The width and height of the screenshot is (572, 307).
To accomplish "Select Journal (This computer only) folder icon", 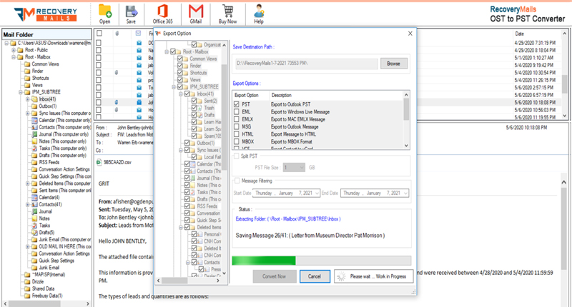I will point(34,134).
